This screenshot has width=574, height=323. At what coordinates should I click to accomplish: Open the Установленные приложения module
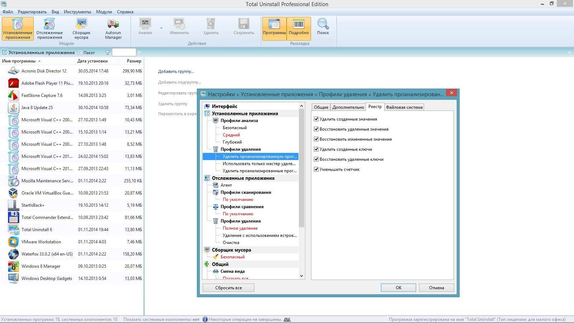point(18,29)
